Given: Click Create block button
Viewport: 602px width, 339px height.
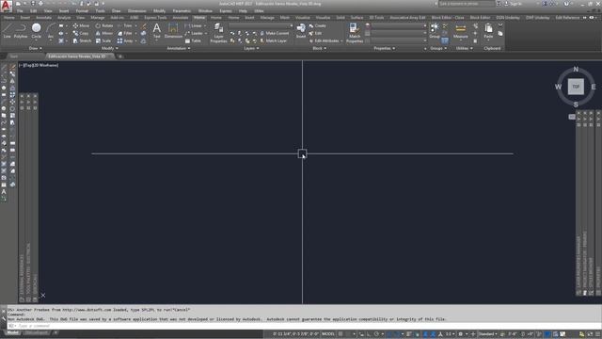Looking at the screenshot, I should point(317,25).
